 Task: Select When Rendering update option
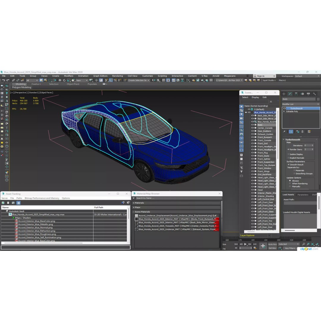pyautogui.click(x=290, y=184)
